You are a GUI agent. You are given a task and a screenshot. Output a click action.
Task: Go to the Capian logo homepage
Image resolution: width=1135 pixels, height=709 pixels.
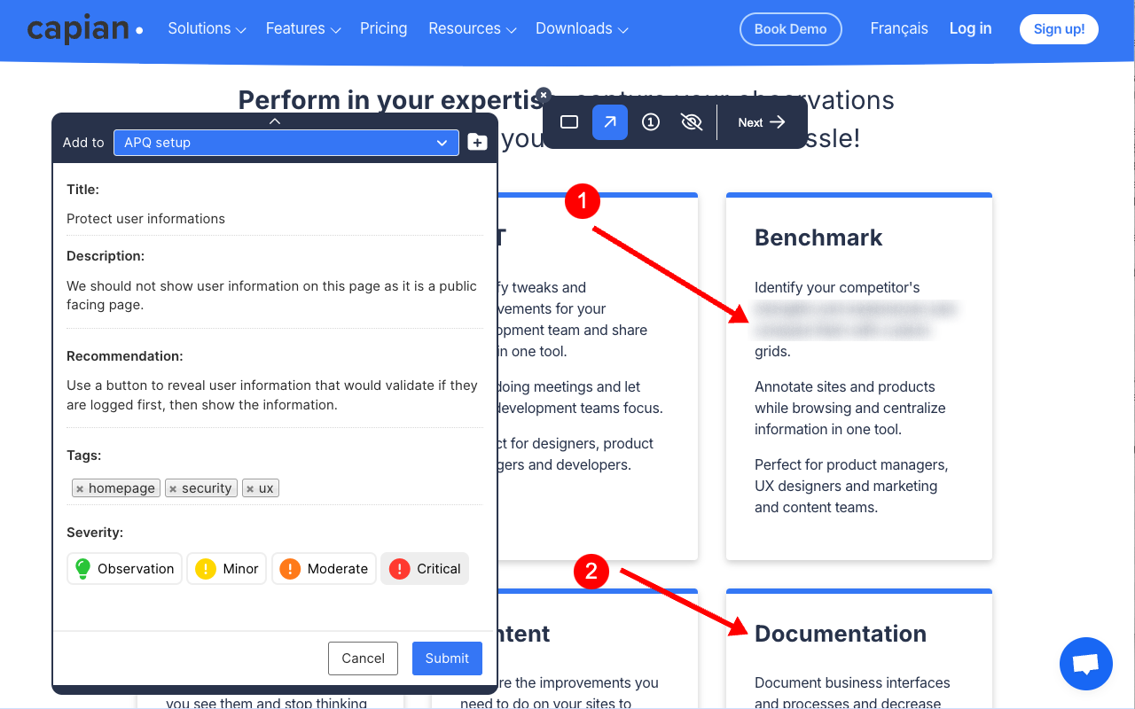point(85,29)
